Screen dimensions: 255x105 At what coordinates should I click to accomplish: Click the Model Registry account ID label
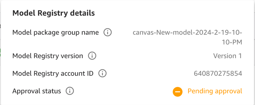click(x=53, y=74)
